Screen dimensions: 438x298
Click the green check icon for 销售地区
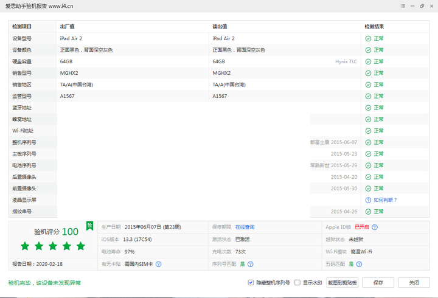368,85
